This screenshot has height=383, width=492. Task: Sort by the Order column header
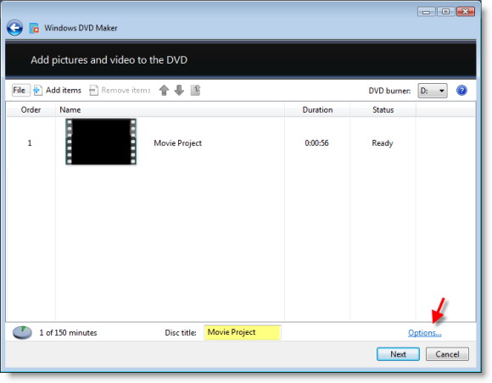coord(31,109)
